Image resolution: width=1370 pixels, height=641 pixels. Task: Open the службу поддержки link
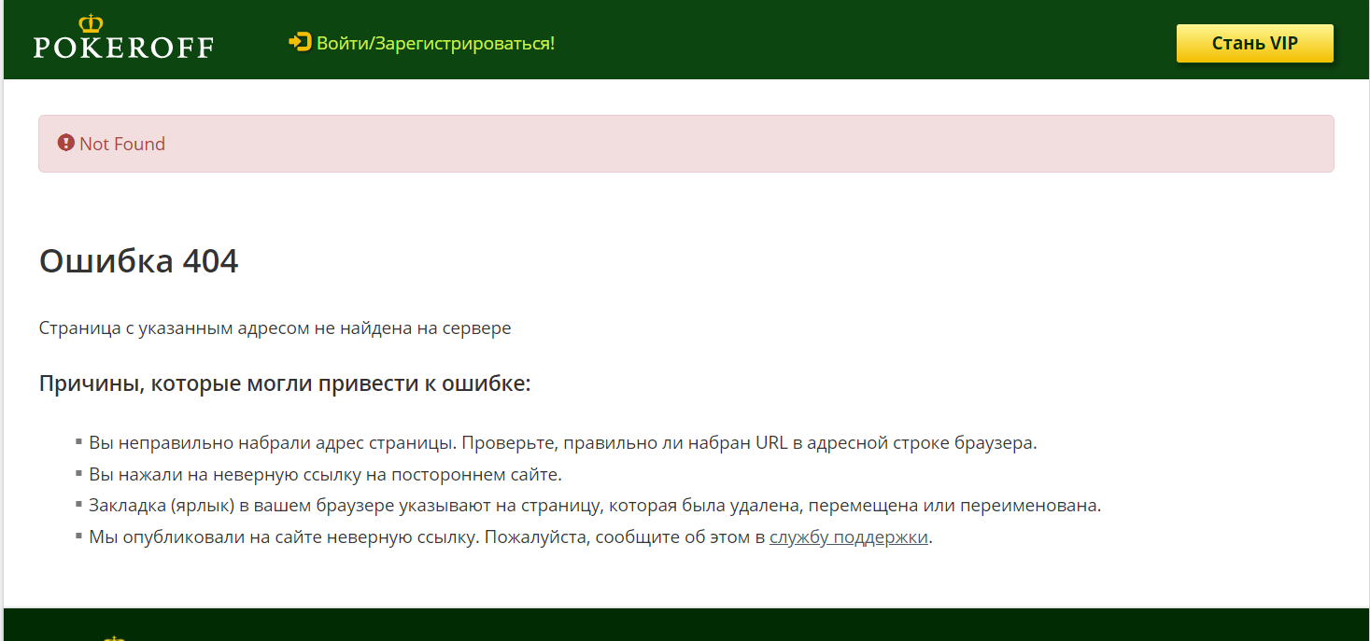pyautogui.click(x=849, y=538)
